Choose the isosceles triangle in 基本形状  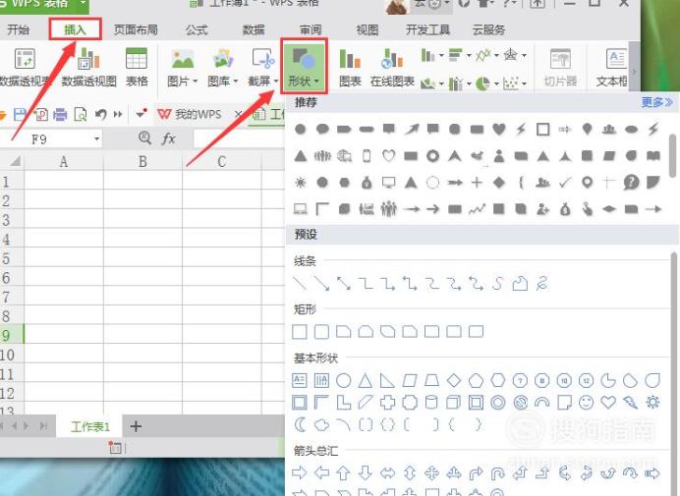pos(366,380)
